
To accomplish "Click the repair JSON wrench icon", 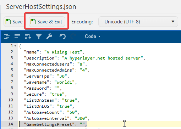I will 49,36.
